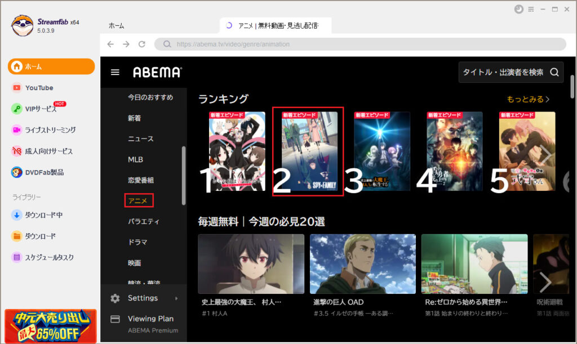Image resolution: width=577 pixels, height=344 pixels.
Task: Show next 今週の必見20選 items arrow
Action: click(x=545, y=282)
